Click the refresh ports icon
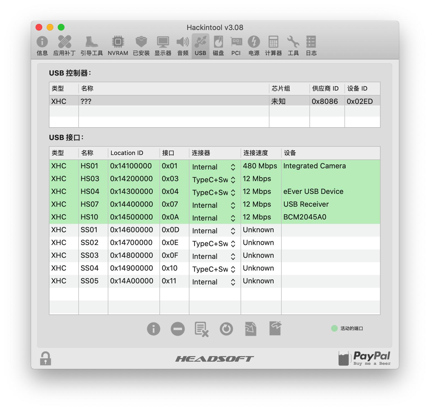 click(x=226, y=329)
